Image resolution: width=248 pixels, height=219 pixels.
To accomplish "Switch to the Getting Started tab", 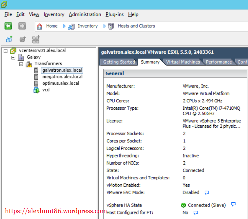I will (x=119, y=62).
